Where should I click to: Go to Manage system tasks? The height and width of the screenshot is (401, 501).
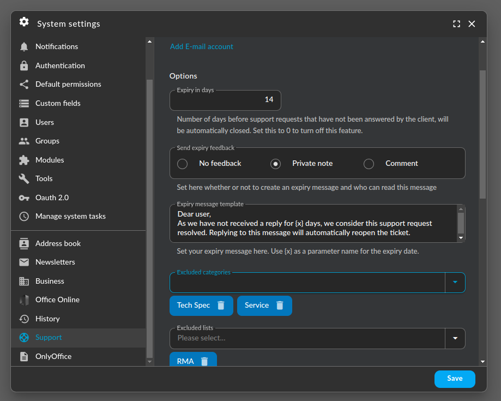(70, 216)
